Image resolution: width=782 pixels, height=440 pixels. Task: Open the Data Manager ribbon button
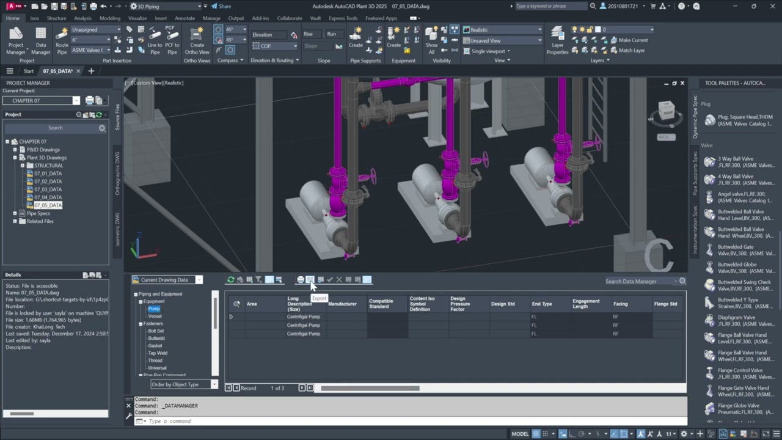tap(40, 40)
